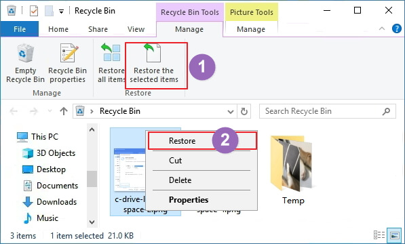Select 3D Objects in navigation pane
This screenshot has height=244, width=405.
(x=49, y=153)
